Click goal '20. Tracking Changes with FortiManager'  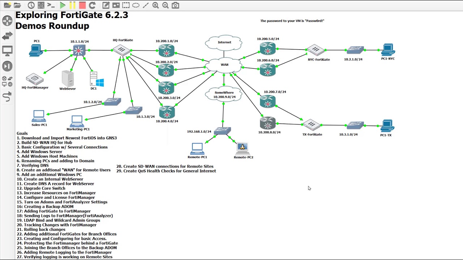[x=56, y=225]
